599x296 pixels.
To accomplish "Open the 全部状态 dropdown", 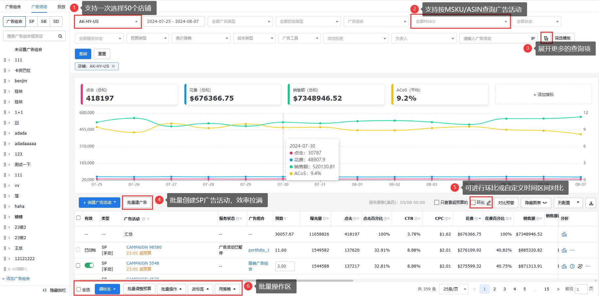I will tap(537, 22).
